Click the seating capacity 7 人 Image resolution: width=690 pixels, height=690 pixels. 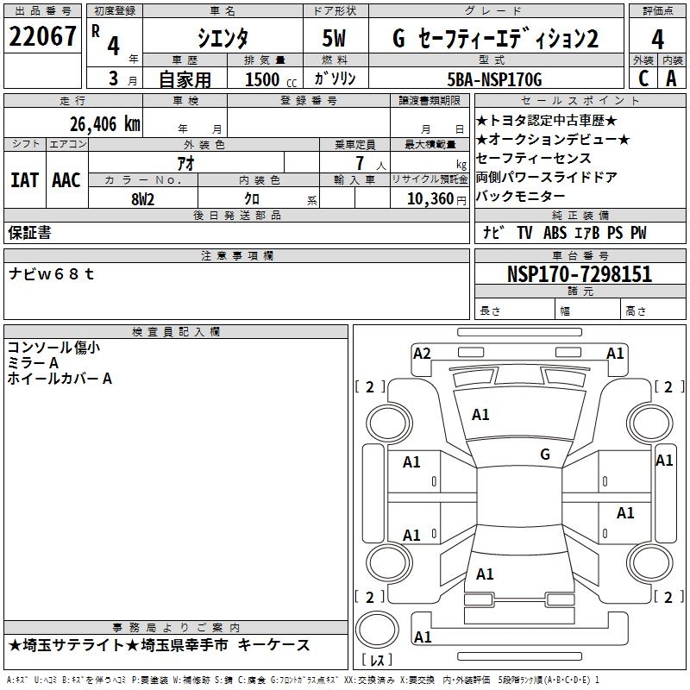pyautogui.click(x=371, y=163)
